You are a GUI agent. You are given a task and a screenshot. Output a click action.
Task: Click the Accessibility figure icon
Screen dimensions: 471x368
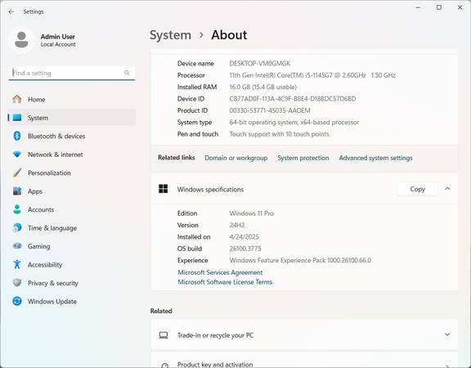point(17,264)
